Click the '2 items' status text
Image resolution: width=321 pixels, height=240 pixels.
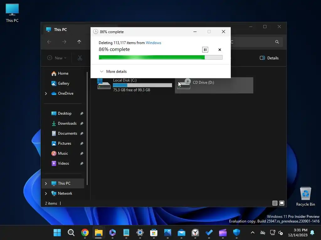(x=51, y=203)
